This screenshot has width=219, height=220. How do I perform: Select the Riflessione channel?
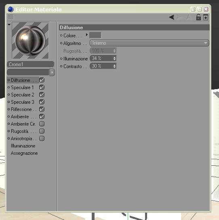point(21,109)
